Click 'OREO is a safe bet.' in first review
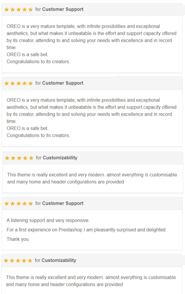The height and width of the screenshot is (294, 185). click(x=27, y=55)
